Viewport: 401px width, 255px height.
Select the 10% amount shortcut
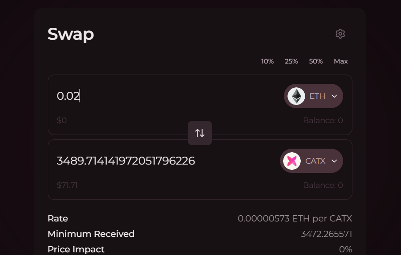(x=268, y=61)
